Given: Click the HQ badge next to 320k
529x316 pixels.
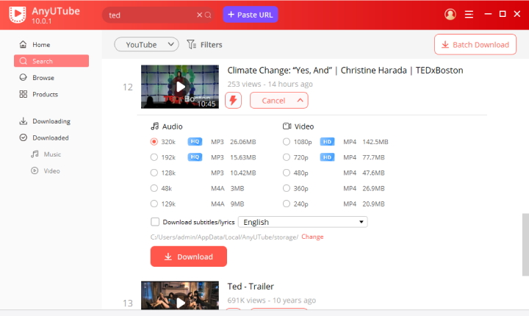Looking at the screenshot, I should coord(195,142).
